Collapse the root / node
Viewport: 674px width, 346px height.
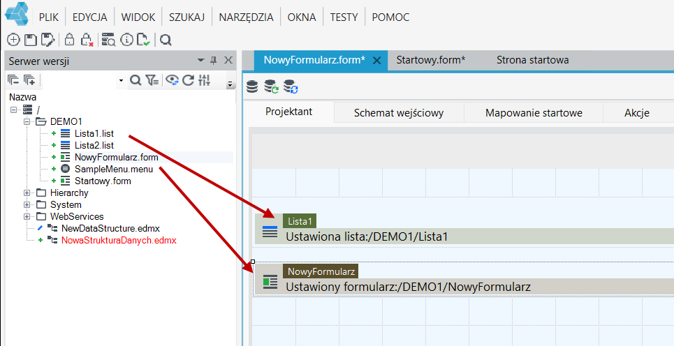coord(13,110)
